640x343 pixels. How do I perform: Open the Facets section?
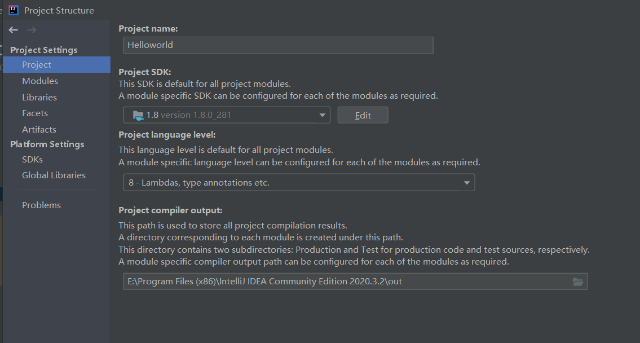pos(35,113)
